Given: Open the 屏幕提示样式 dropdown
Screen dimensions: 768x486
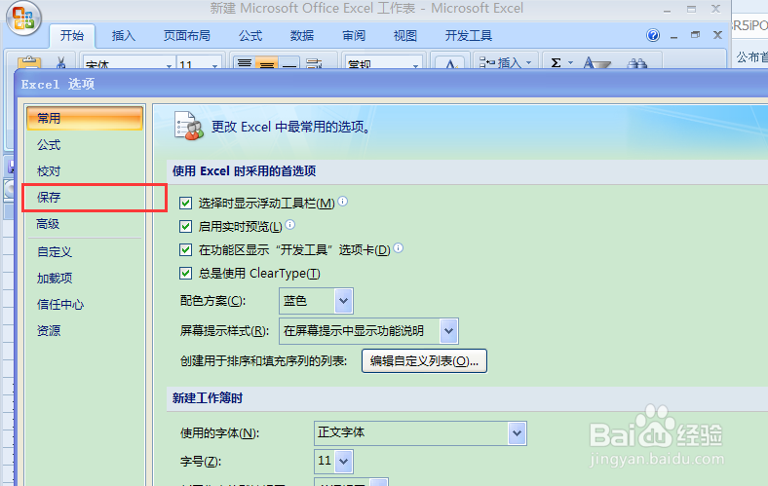Looking at the screenshot, I should pyautogui.click(x=448, y=331).
